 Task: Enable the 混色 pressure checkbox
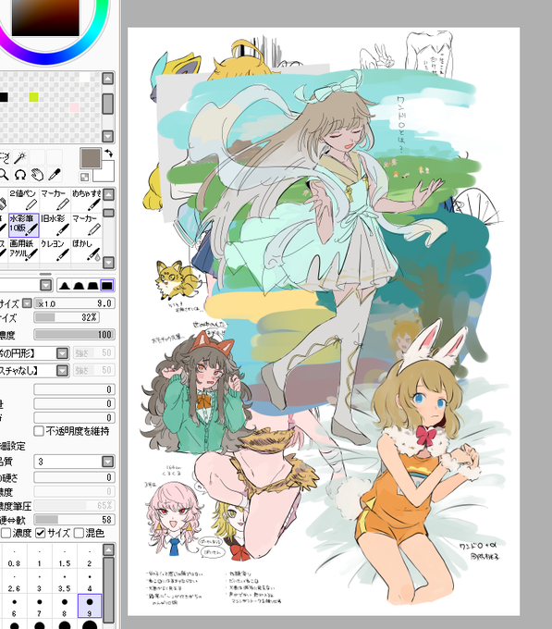[79, 533]
